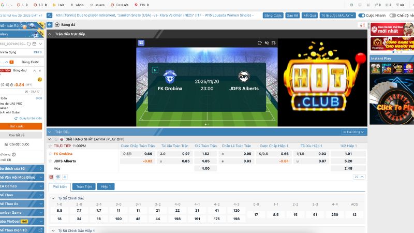This screenshot has height=233, width=414.
Task: Open the account mail envelope icon
Action: [34, 44]
